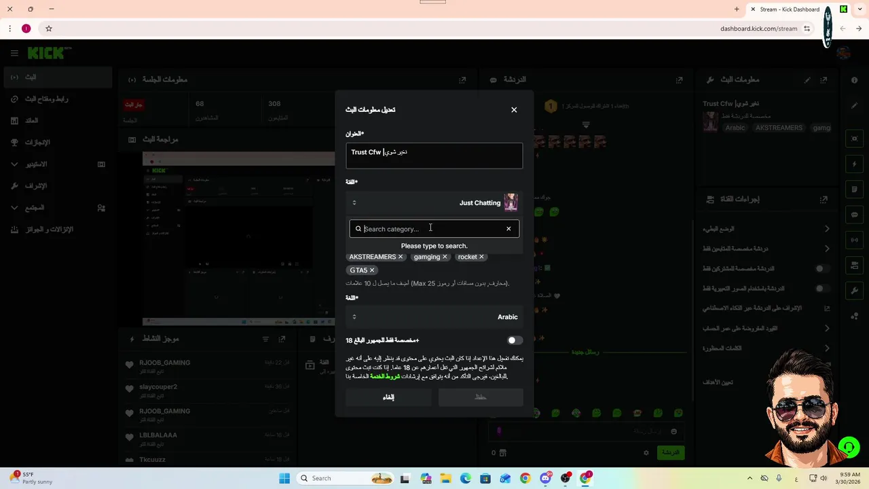The width and height of the screenshot is (869, 489).
Task: Remove the rocket tag
Action: click(x=481, y=257)
